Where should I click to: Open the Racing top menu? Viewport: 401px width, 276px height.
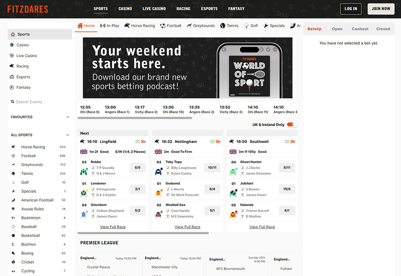[183, 9]
